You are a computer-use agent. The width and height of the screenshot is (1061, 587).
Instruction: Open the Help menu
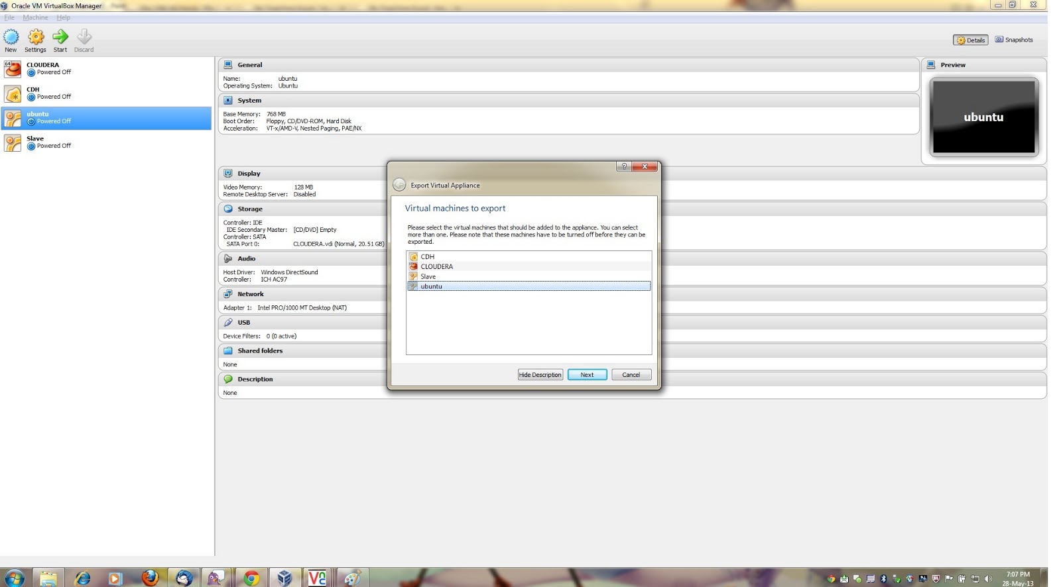[x=63, y=18]
